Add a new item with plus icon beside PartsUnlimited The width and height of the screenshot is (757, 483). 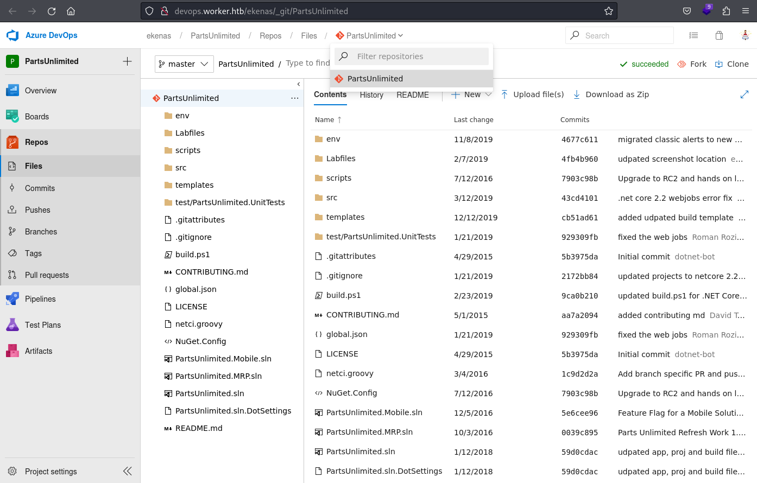[127, 61]
